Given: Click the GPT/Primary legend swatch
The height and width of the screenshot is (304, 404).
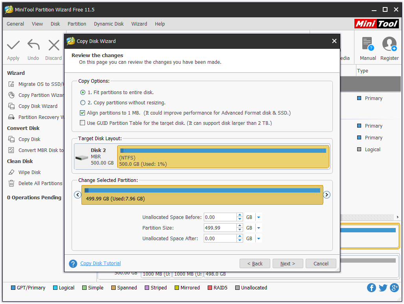Looking at the screenshot, I should (x=13, y=287).
